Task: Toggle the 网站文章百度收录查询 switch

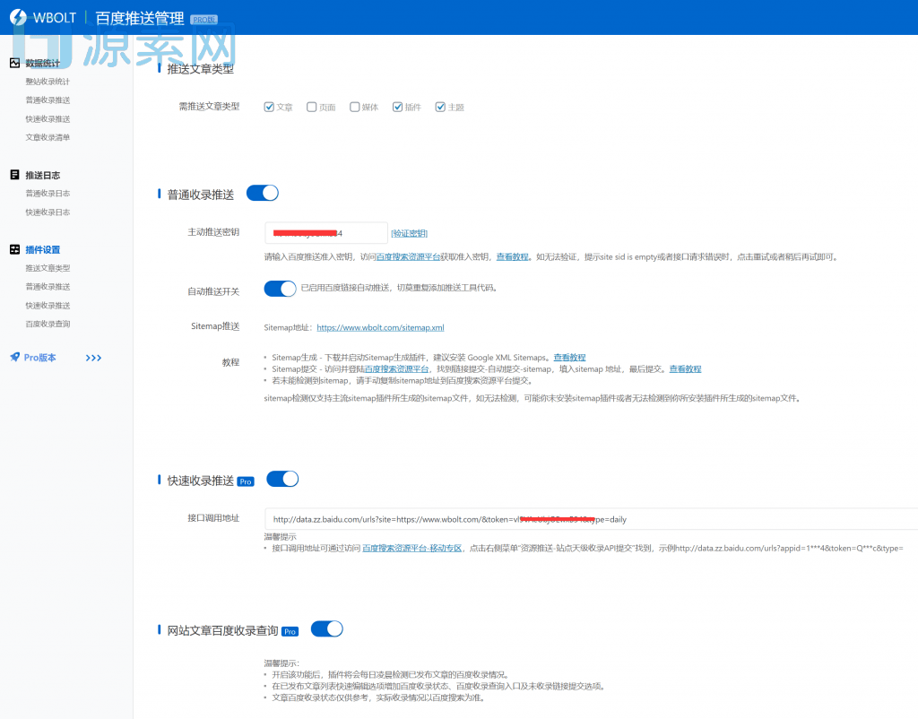Action: click(x=326, y=628)
